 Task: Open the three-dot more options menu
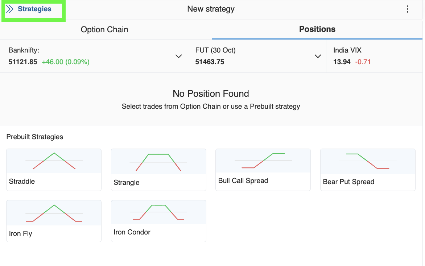pos(407,9)
